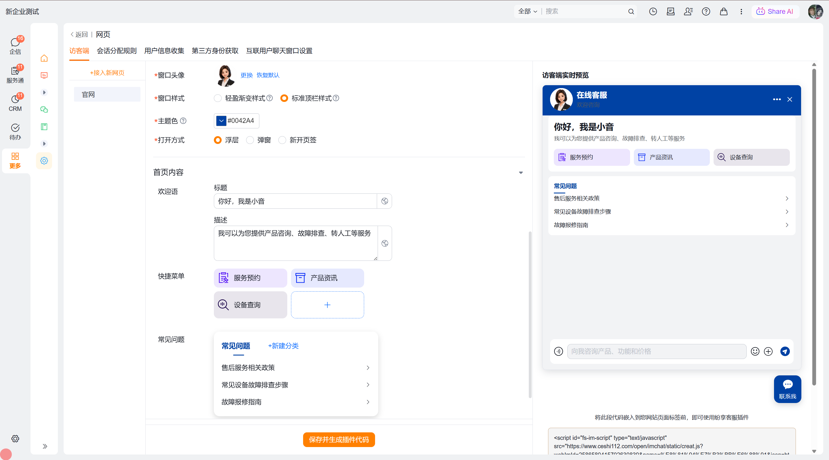
Task: Select the 弹窗 open mode radio
Action: click(250, 140)
